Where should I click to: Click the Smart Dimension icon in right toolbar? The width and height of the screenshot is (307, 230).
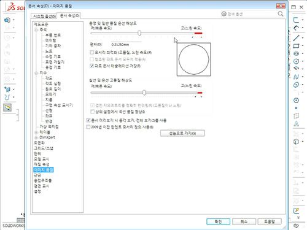point(296,28)
